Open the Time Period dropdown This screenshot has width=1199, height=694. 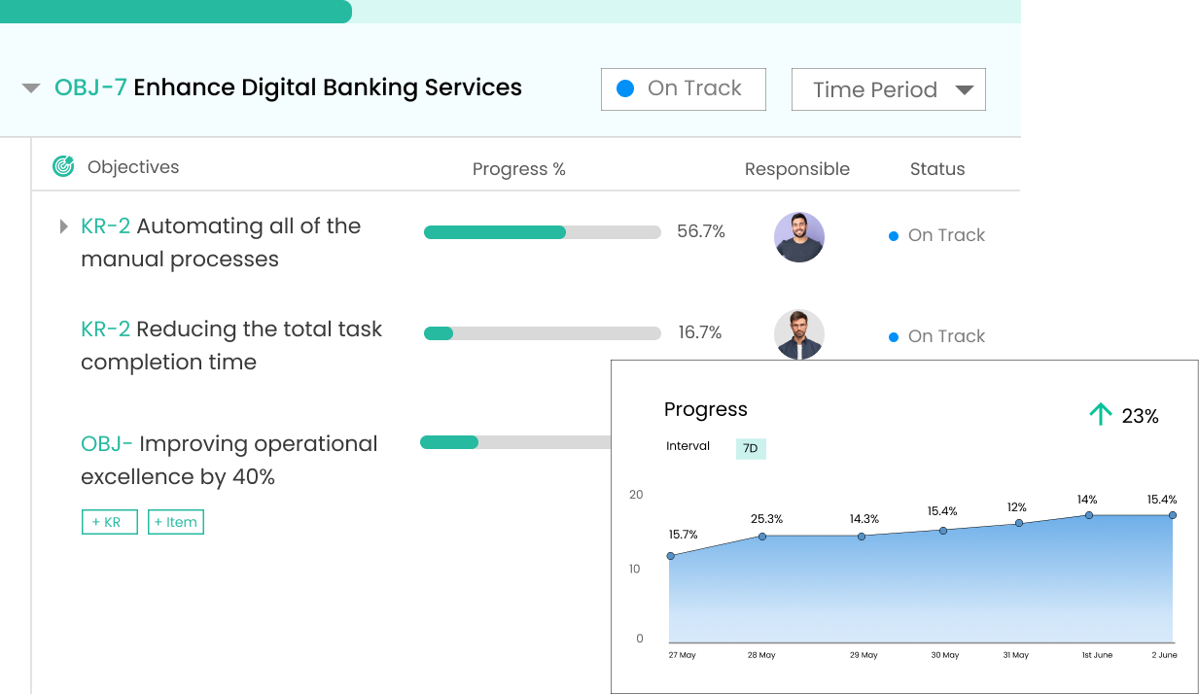coord(888,88)
